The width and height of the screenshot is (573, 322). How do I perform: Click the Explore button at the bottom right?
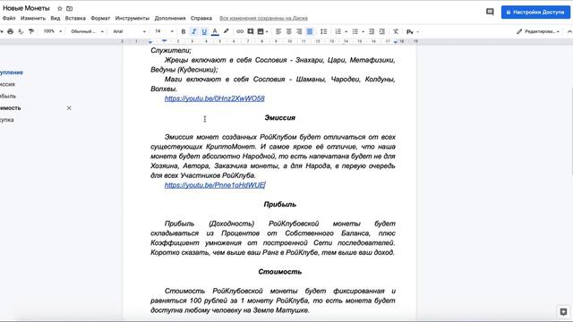point(563,312)
